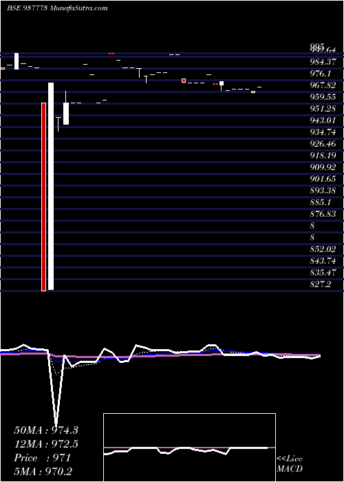Select the 909.92 price level

point(323,167)
